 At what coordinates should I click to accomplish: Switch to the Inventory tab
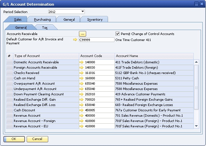coord(95,19)
